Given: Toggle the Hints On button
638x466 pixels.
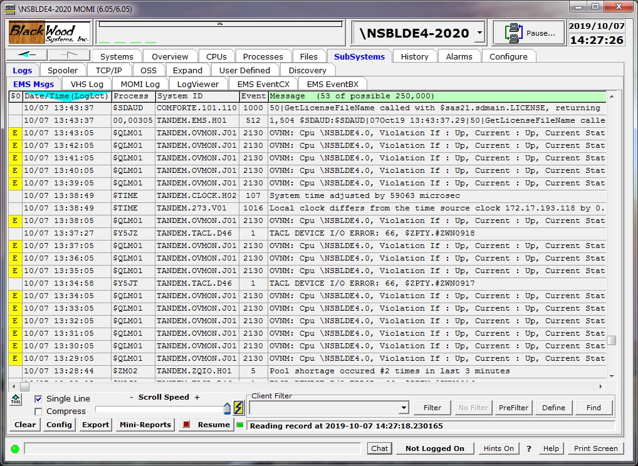Looking at the screenshot, I should coord(499,448).
